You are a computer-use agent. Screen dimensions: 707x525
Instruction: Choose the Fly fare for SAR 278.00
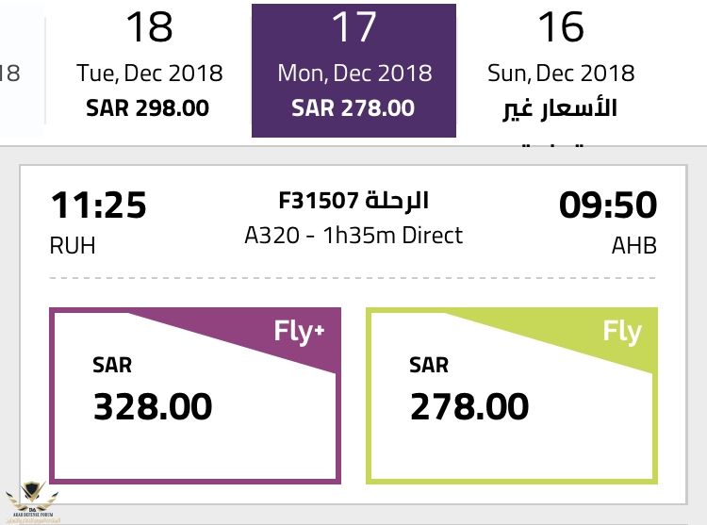[x=512, y=396]
